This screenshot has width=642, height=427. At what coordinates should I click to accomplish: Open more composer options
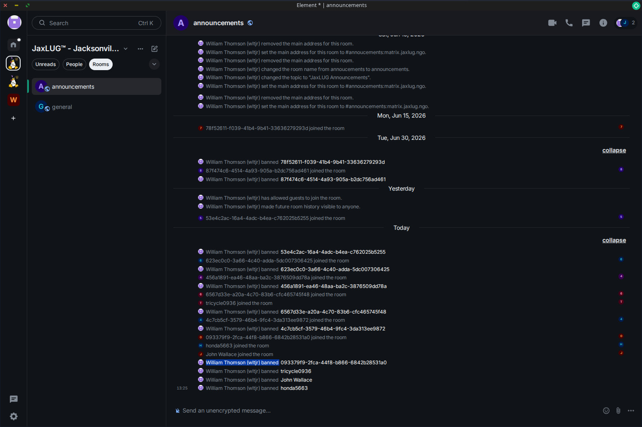point(631,410)
